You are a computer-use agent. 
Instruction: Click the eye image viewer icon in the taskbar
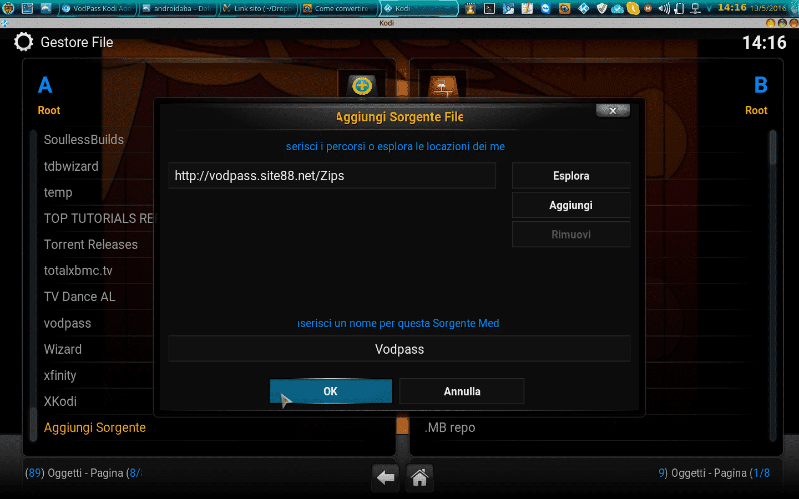tap(564, 8)
